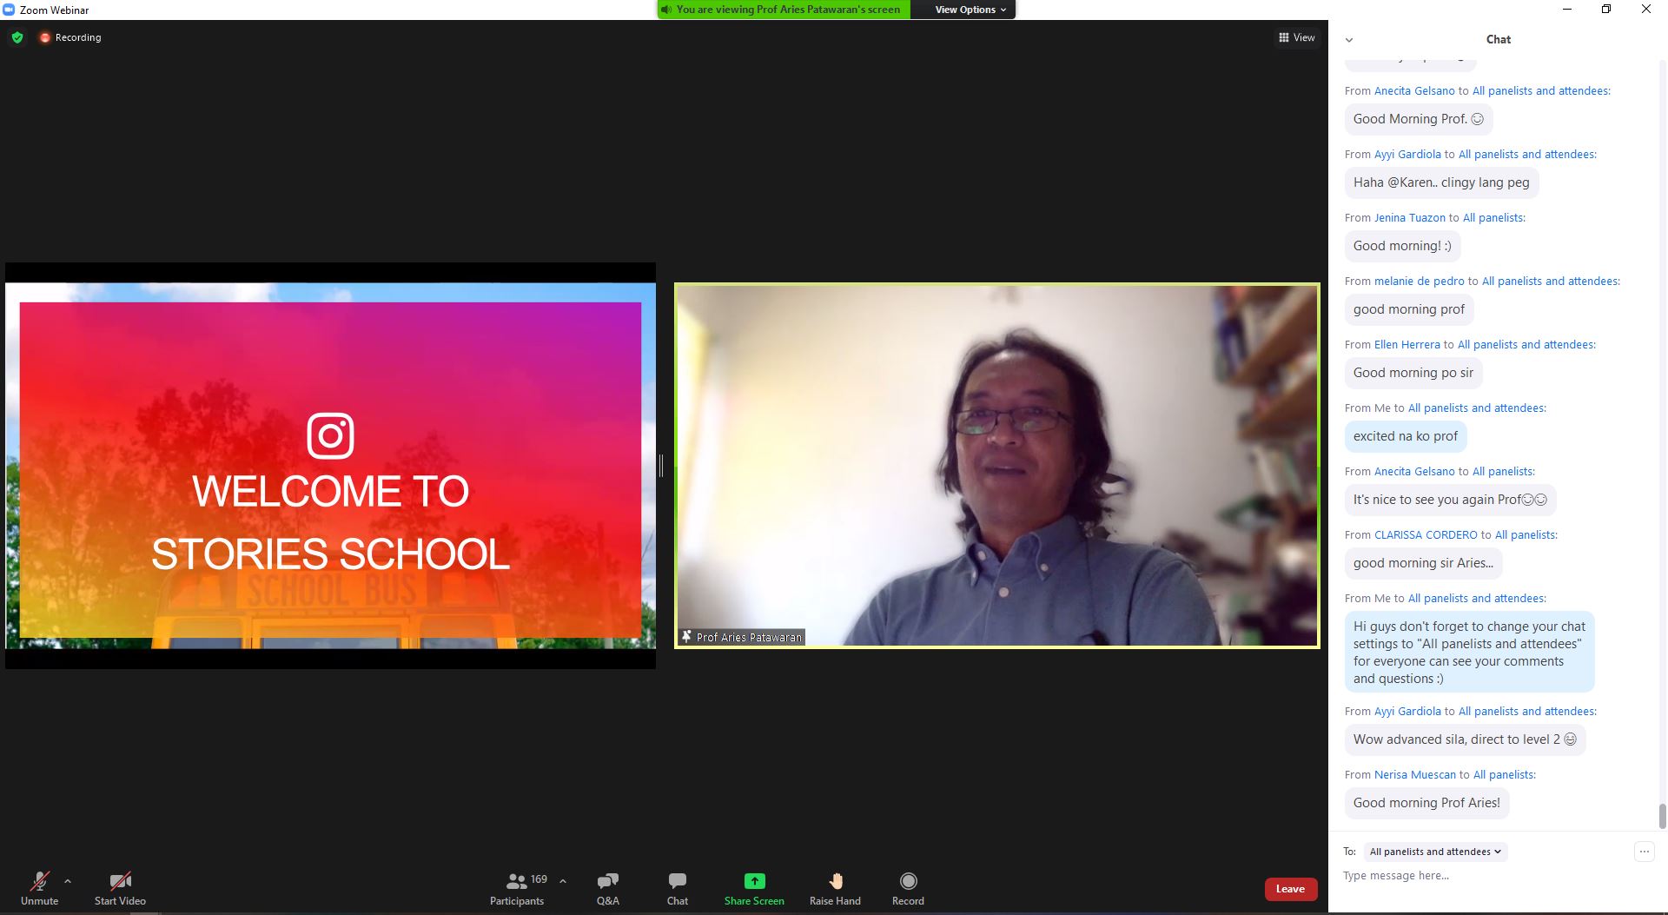Expand the arrow beside Participants
The image size is (1668, 915).
click(563, 881)
